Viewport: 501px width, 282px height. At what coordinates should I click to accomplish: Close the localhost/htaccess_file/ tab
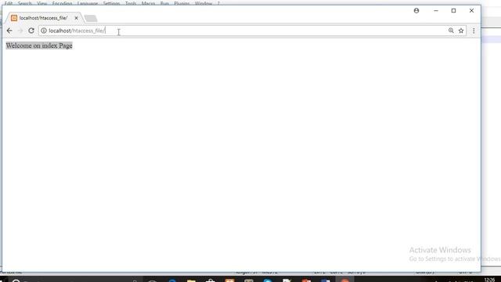(77, 18)
